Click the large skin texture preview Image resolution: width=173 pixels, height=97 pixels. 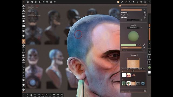click(x=133, y=64)
